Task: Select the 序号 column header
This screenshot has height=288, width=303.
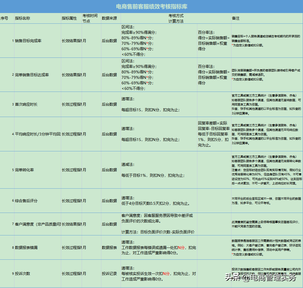Action: coord(6,18)
